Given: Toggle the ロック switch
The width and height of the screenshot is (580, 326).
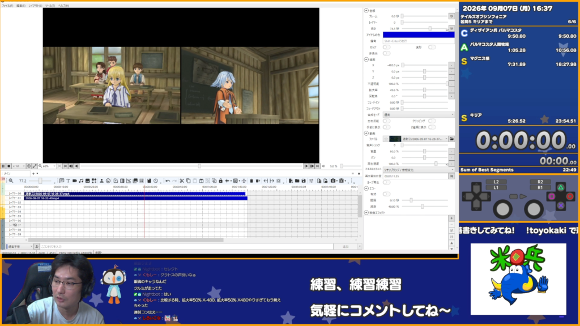Looking at the screenshot, I should (x=386, y=48).
